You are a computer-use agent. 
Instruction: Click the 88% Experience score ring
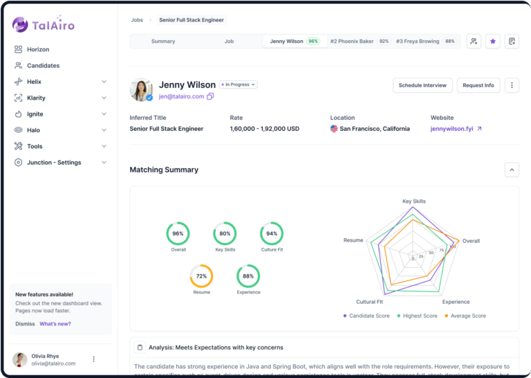(248, 276)
